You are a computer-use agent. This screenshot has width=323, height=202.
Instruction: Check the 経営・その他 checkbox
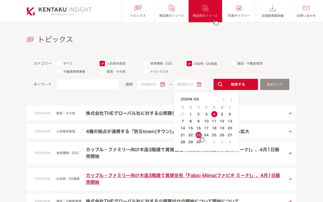point(102,72)
